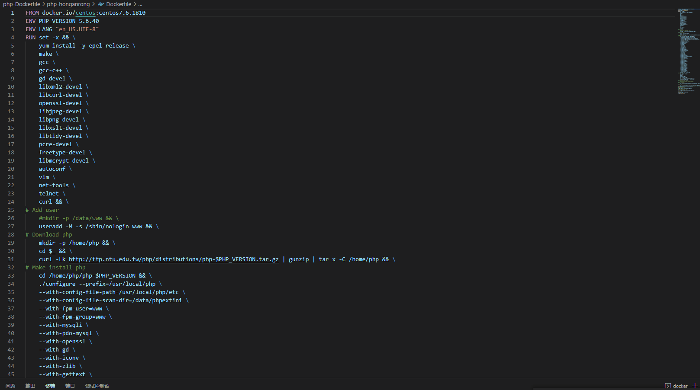Open the php-honganrong breadcrumb dropdown

click(x=67, y=4)
